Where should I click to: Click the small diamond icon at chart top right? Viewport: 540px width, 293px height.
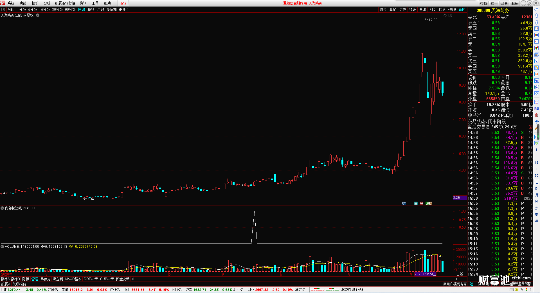pyautogui.click(x=445, y=15)
